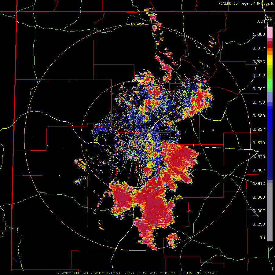
Task: Select the 0.520 scale label
Action: (x=259, y=157)
